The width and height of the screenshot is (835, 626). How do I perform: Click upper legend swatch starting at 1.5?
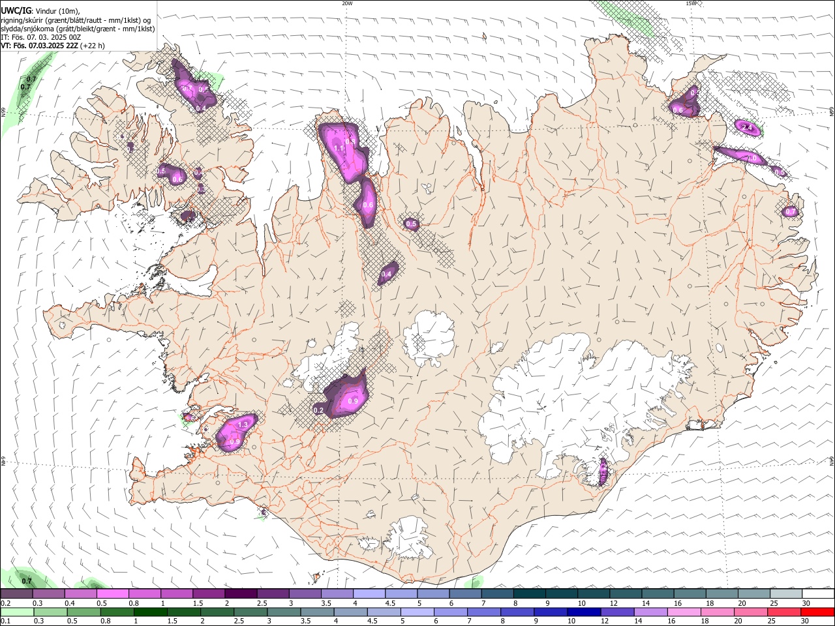pyautogui.click(x=209, y=594)
